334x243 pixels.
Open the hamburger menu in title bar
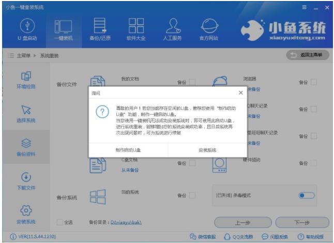point(305,7)
